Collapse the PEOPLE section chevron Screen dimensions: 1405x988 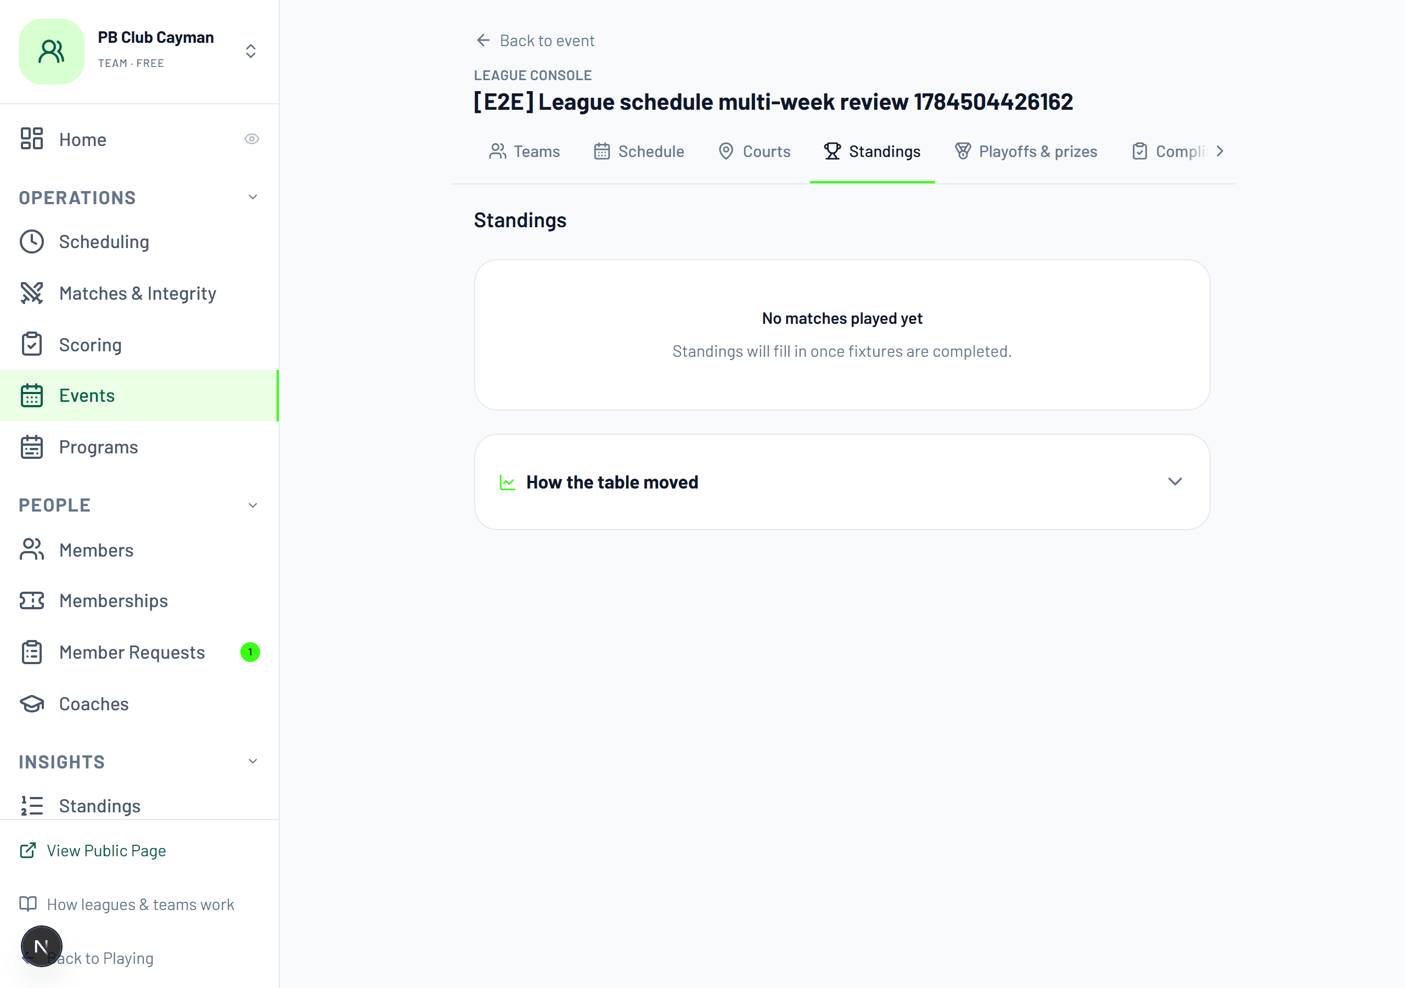[x=252, y=506]
